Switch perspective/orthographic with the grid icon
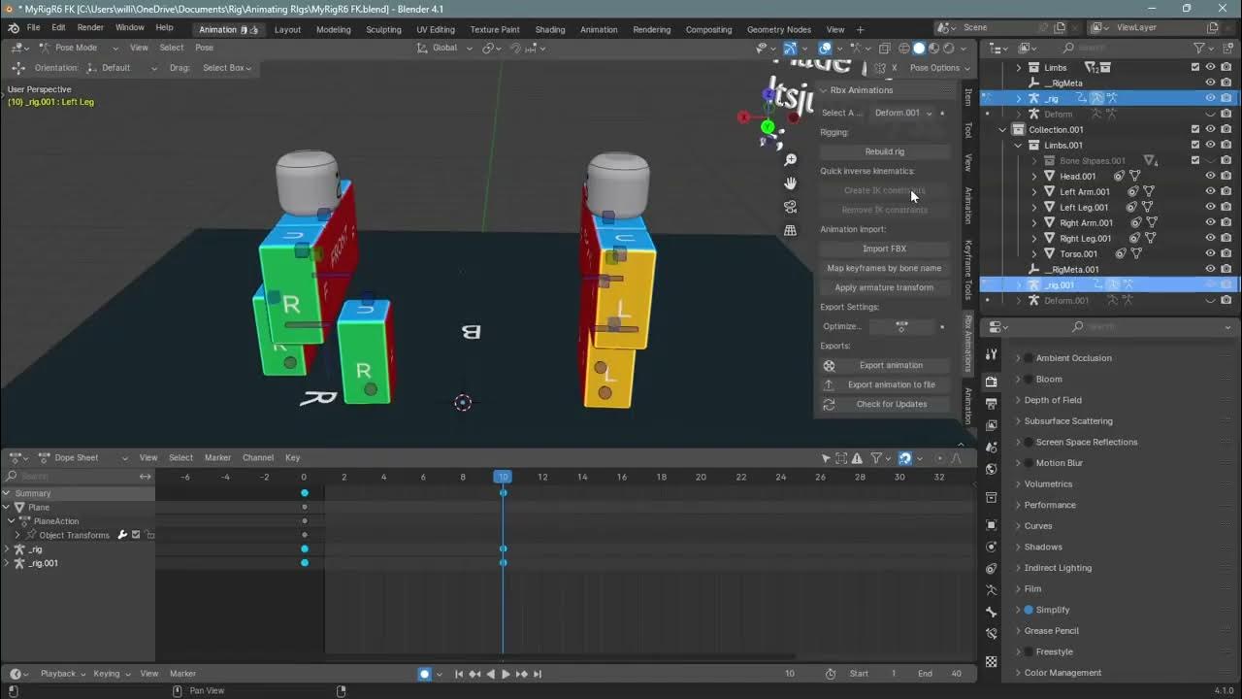1242x699 pixels. [x=791, y=230]
